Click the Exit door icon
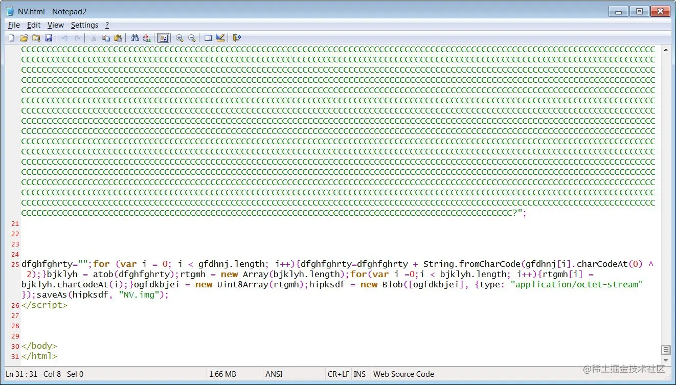676x385 pixels. point(236,38)
